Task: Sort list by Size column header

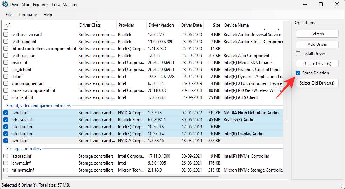Action: click(x=217, y=25)
